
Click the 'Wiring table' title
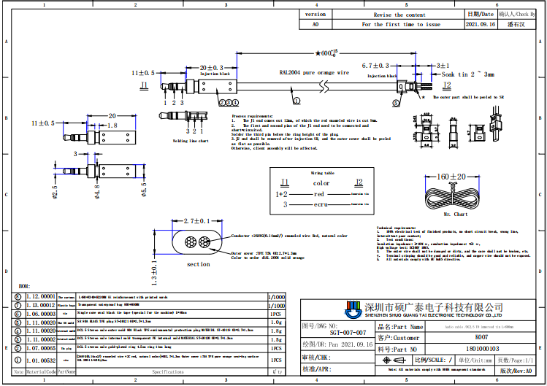coord(322,173)
